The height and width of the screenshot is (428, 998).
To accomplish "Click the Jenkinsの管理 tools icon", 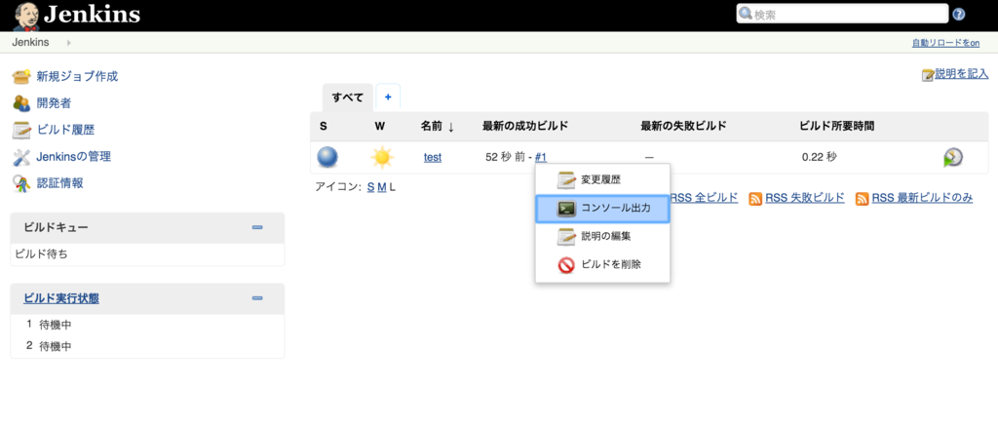I will (x=21, y=157).
